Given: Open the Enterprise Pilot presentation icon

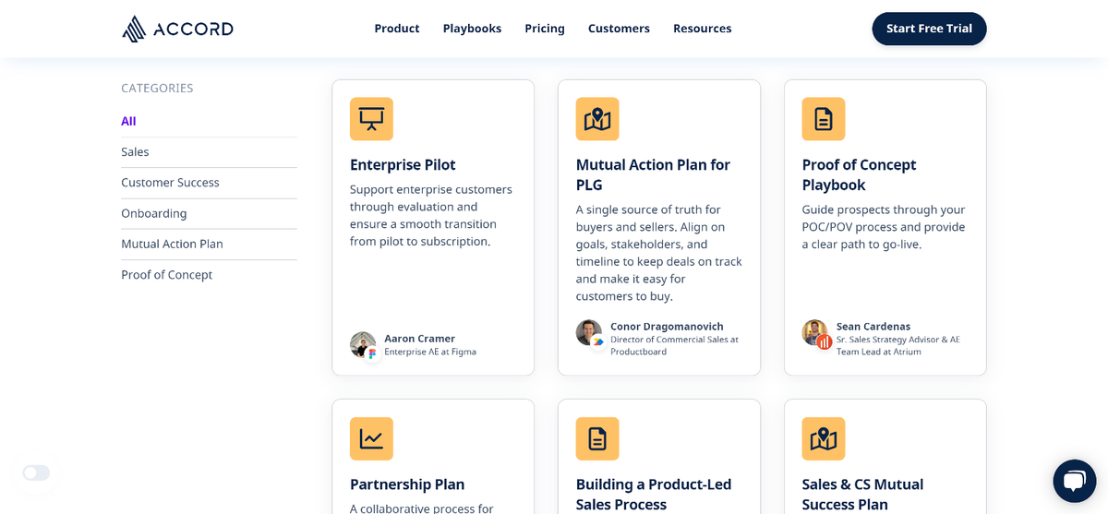Looking at the screenshot, I should (371, 119).
